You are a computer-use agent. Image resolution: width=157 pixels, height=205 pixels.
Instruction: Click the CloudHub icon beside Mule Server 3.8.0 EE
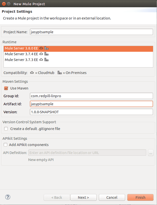point(41,48)
